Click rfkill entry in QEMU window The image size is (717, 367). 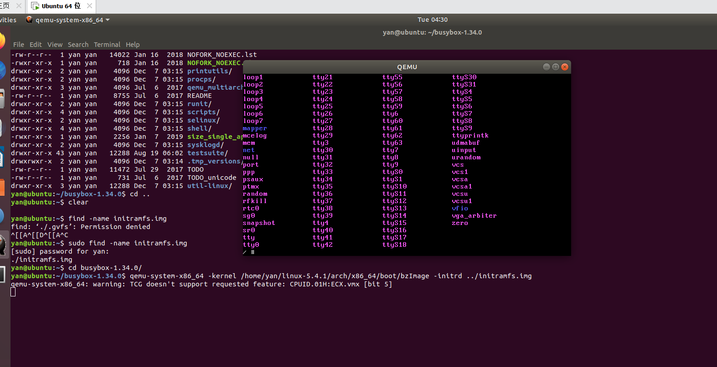pos(255,201)
